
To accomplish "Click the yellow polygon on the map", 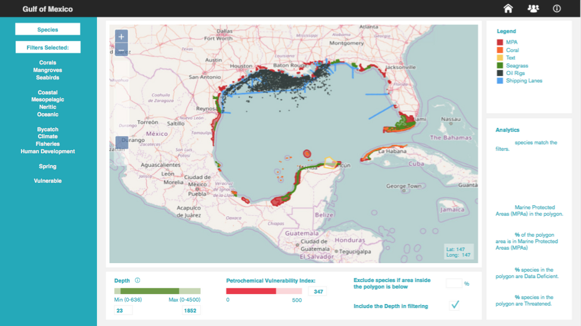I will [x=330, y=163].
